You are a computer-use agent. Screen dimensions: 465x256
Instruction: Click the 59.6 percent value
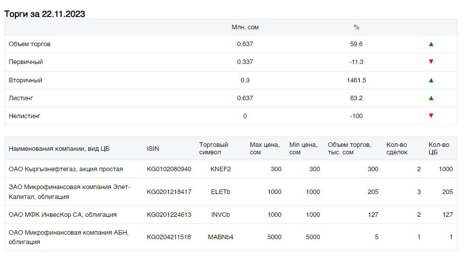(x=356, y=44)
